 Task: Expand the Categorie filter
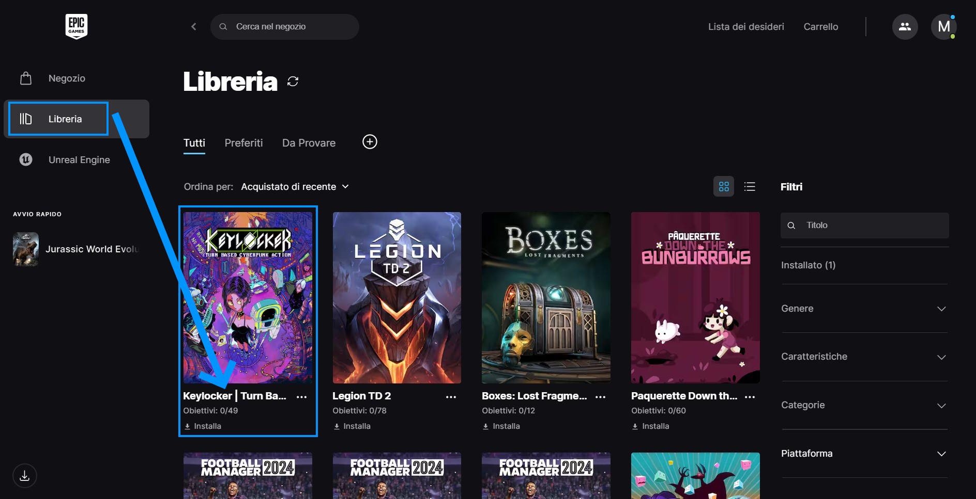[x=864, y=405]
